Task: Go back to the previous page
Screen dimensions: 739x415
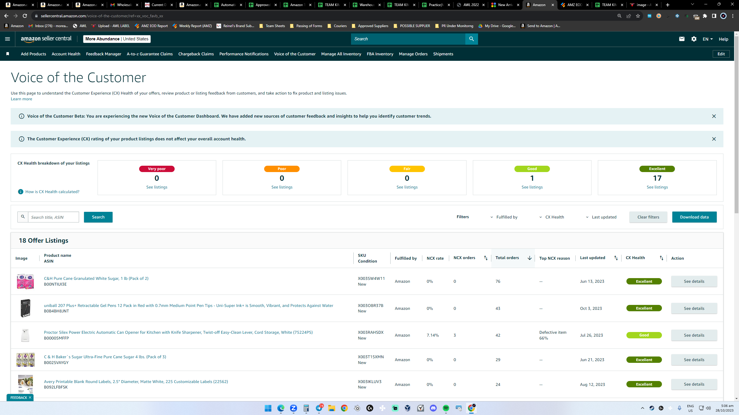Action: coord(6,16)
